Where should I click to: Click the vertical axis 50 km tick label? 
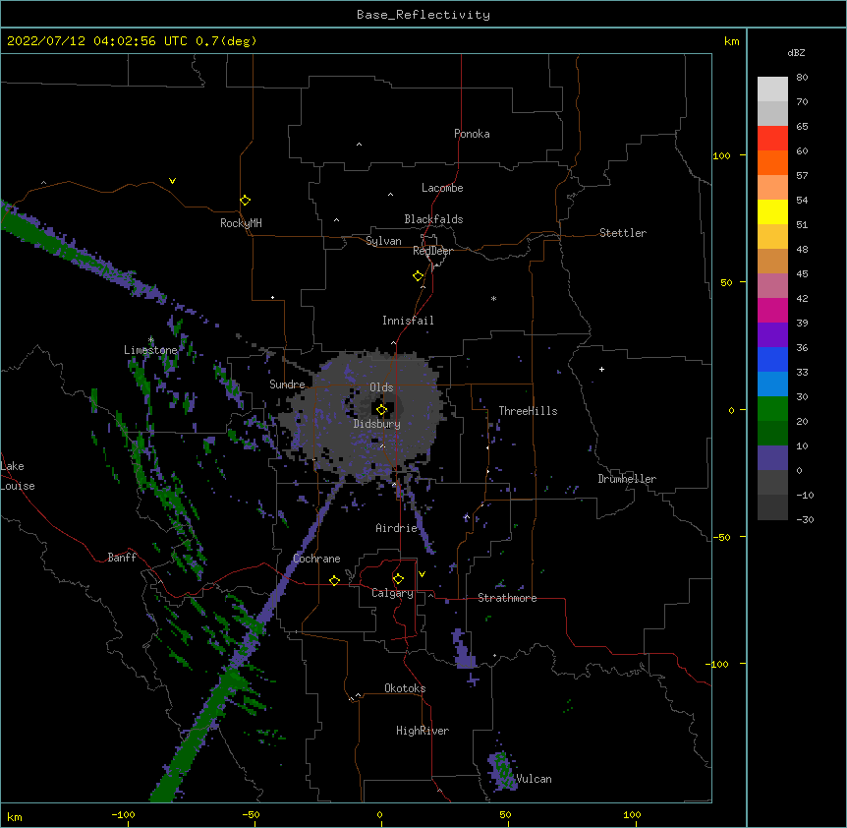tap(726, 282)
